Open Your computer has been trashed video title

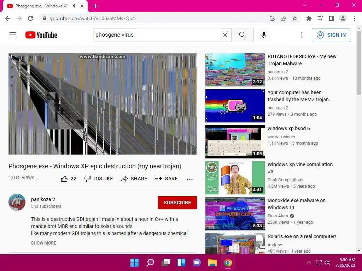pos(300,96)
